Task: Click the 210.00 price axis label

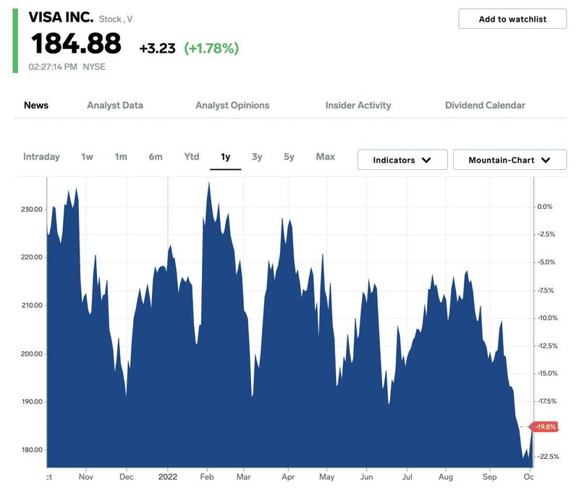Action: [x=32, y=306]
